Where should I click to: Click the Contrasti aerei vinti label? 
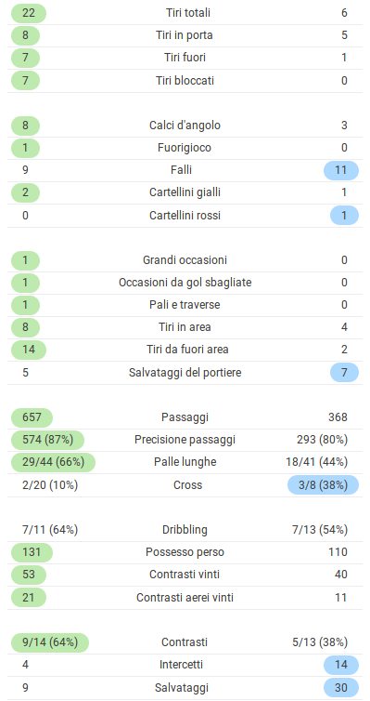pyautogui.click(x=185, y=598)
